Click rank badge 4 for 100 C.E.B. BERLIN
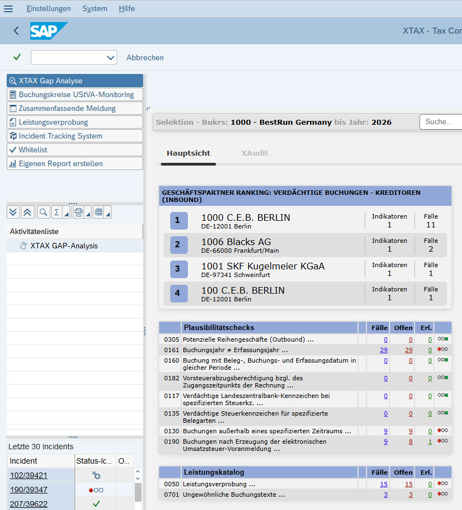The height and width of the screenshot is (510, 462). 179,294
